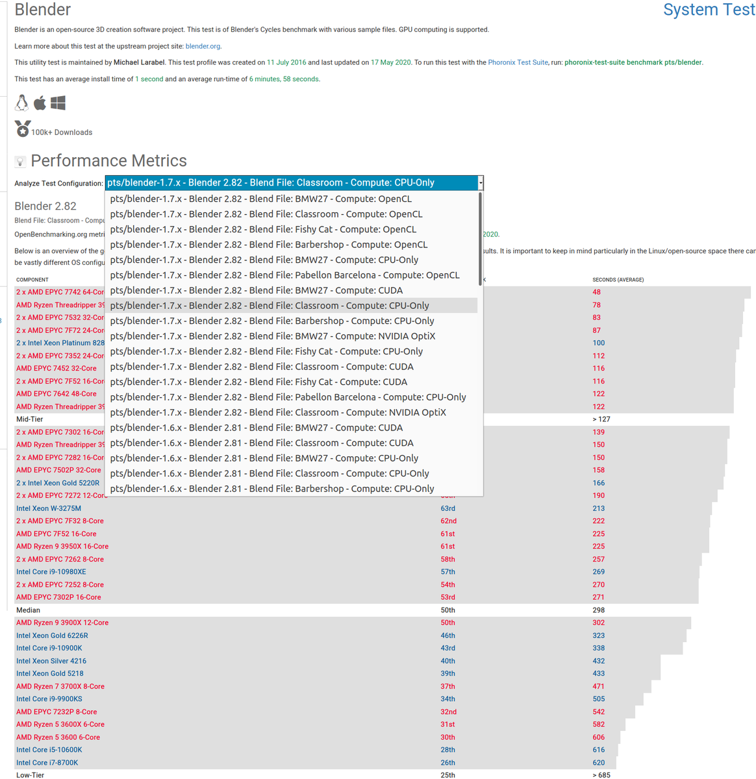This screenshot has width=756, height=779.
Task: Open Intel Core i9-10980XE entry
Action: coord(51,572)
